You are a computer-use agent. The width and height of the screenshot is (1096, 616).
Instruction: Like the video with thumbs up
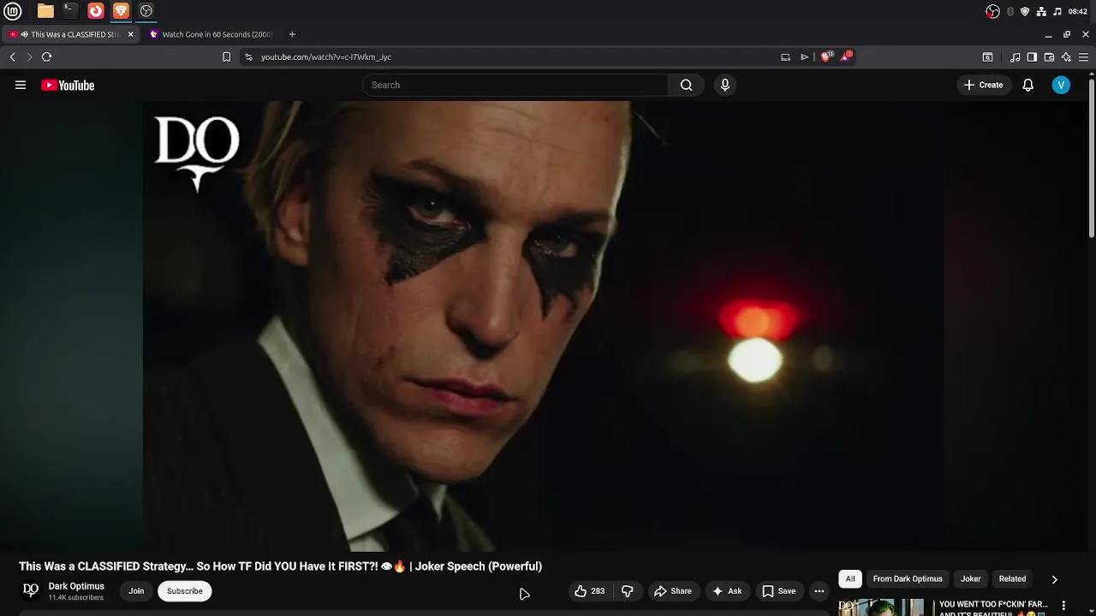point(589,591)
